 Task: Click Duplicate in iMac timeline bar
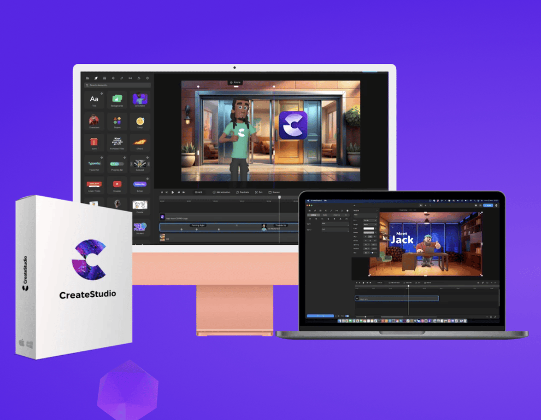click(x=243, y=192)
